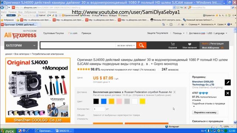The image size is (237, 133).
Task: Select the pink color swatch
Action: (x=119, y=101)
